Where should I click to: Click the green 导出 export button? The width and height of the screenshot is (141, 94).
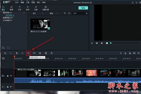coord(83,8)
